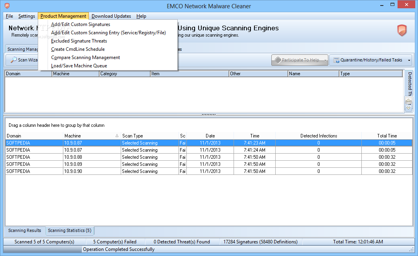Click the panel splitter grip dots
This screenshot has width=418, height=256.
coord(209,115)
